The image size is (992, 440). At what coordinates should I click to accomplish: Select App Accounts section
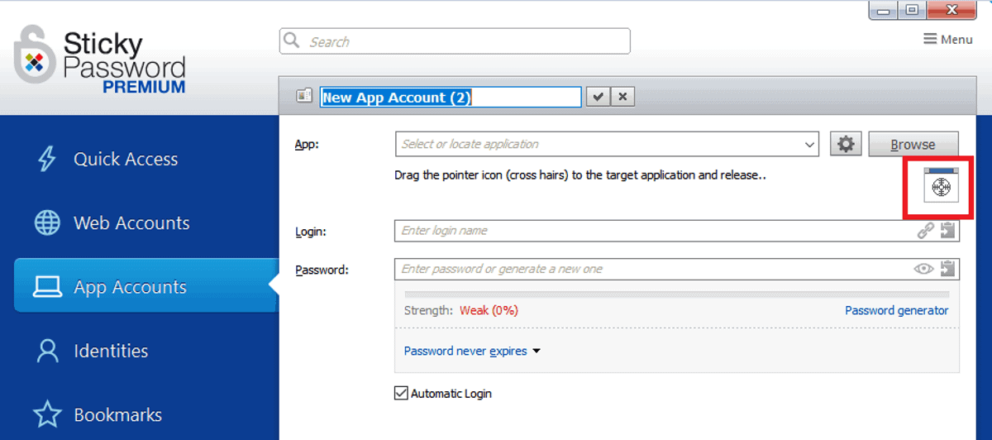146,286
